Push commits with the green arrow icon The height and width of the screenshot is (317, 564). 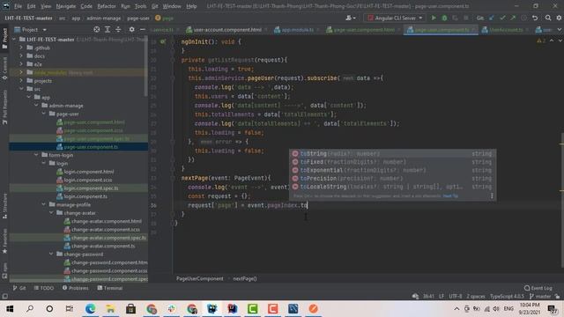[x=513, y=18]
